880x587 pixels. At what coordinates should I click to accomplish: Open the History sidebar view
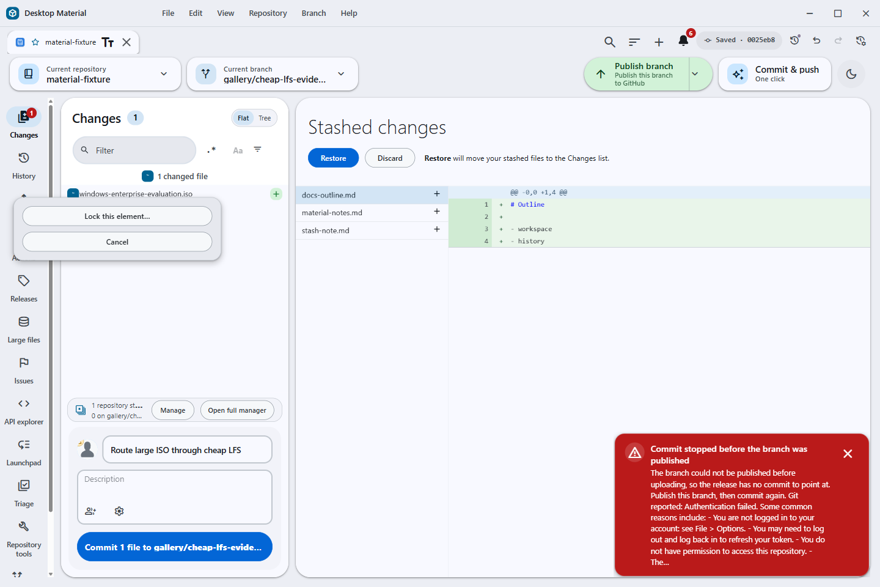pos(24,166)
